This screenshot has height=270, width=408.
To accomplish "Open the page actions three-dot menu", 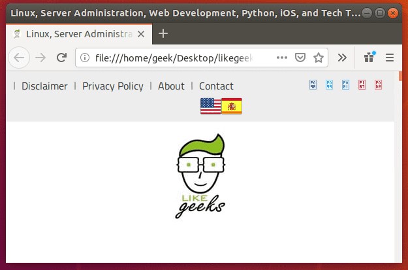I will (x=282, y=58).
